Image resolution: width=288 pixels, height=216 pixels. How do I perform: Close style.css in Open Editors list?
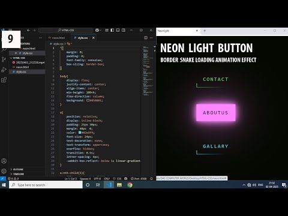[x=16, y=53]
